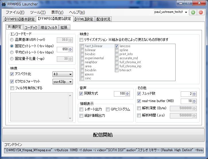Select 品質基準VBR (-crf) radio button

tap(12, 40)
